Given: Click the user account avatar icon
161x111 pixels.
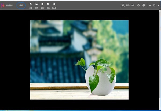Looking at the screenshot, I should [123, 5].
